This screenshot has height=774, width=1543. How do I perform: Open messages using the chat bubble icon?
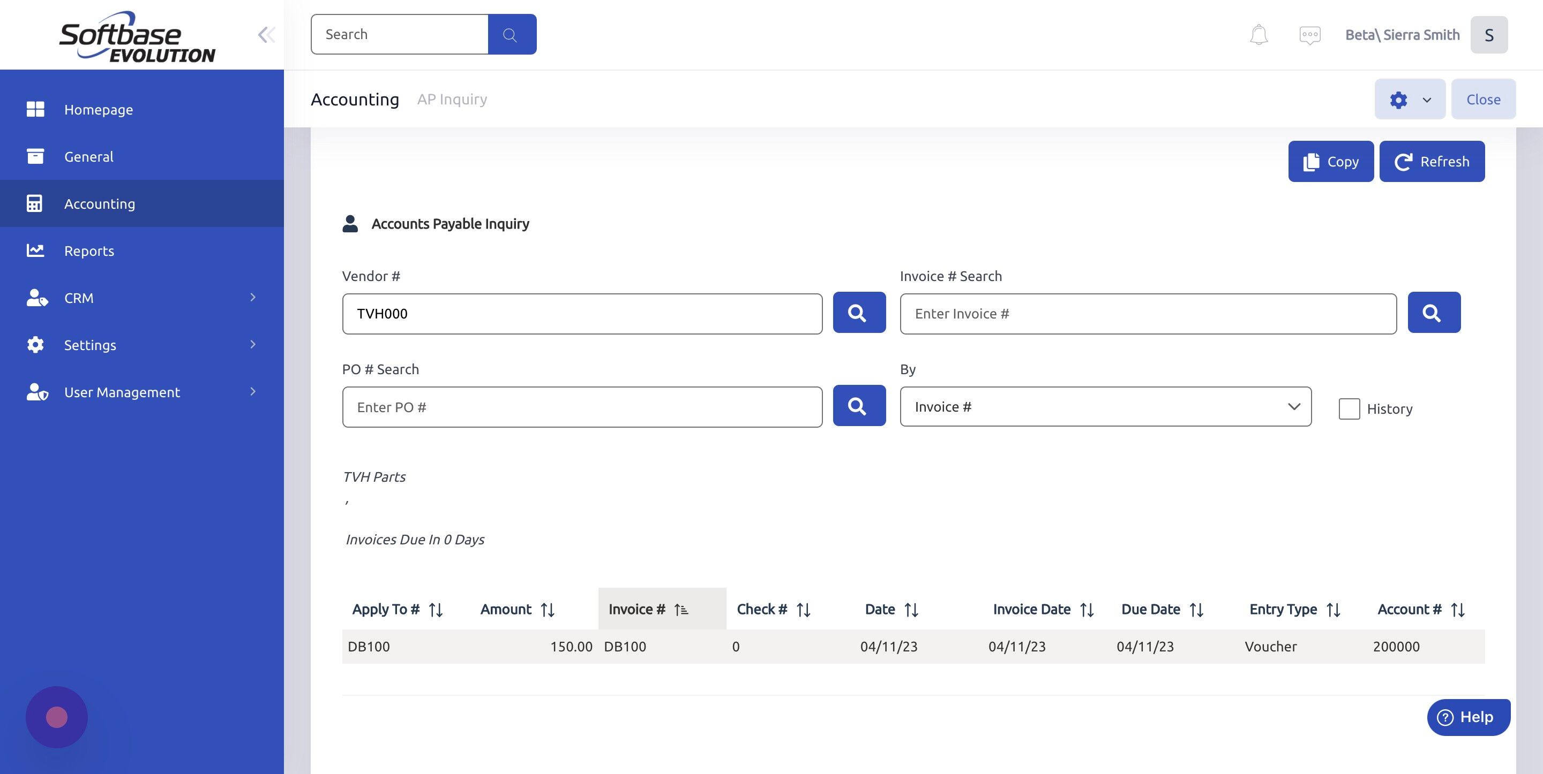[x=1309, y=34]
